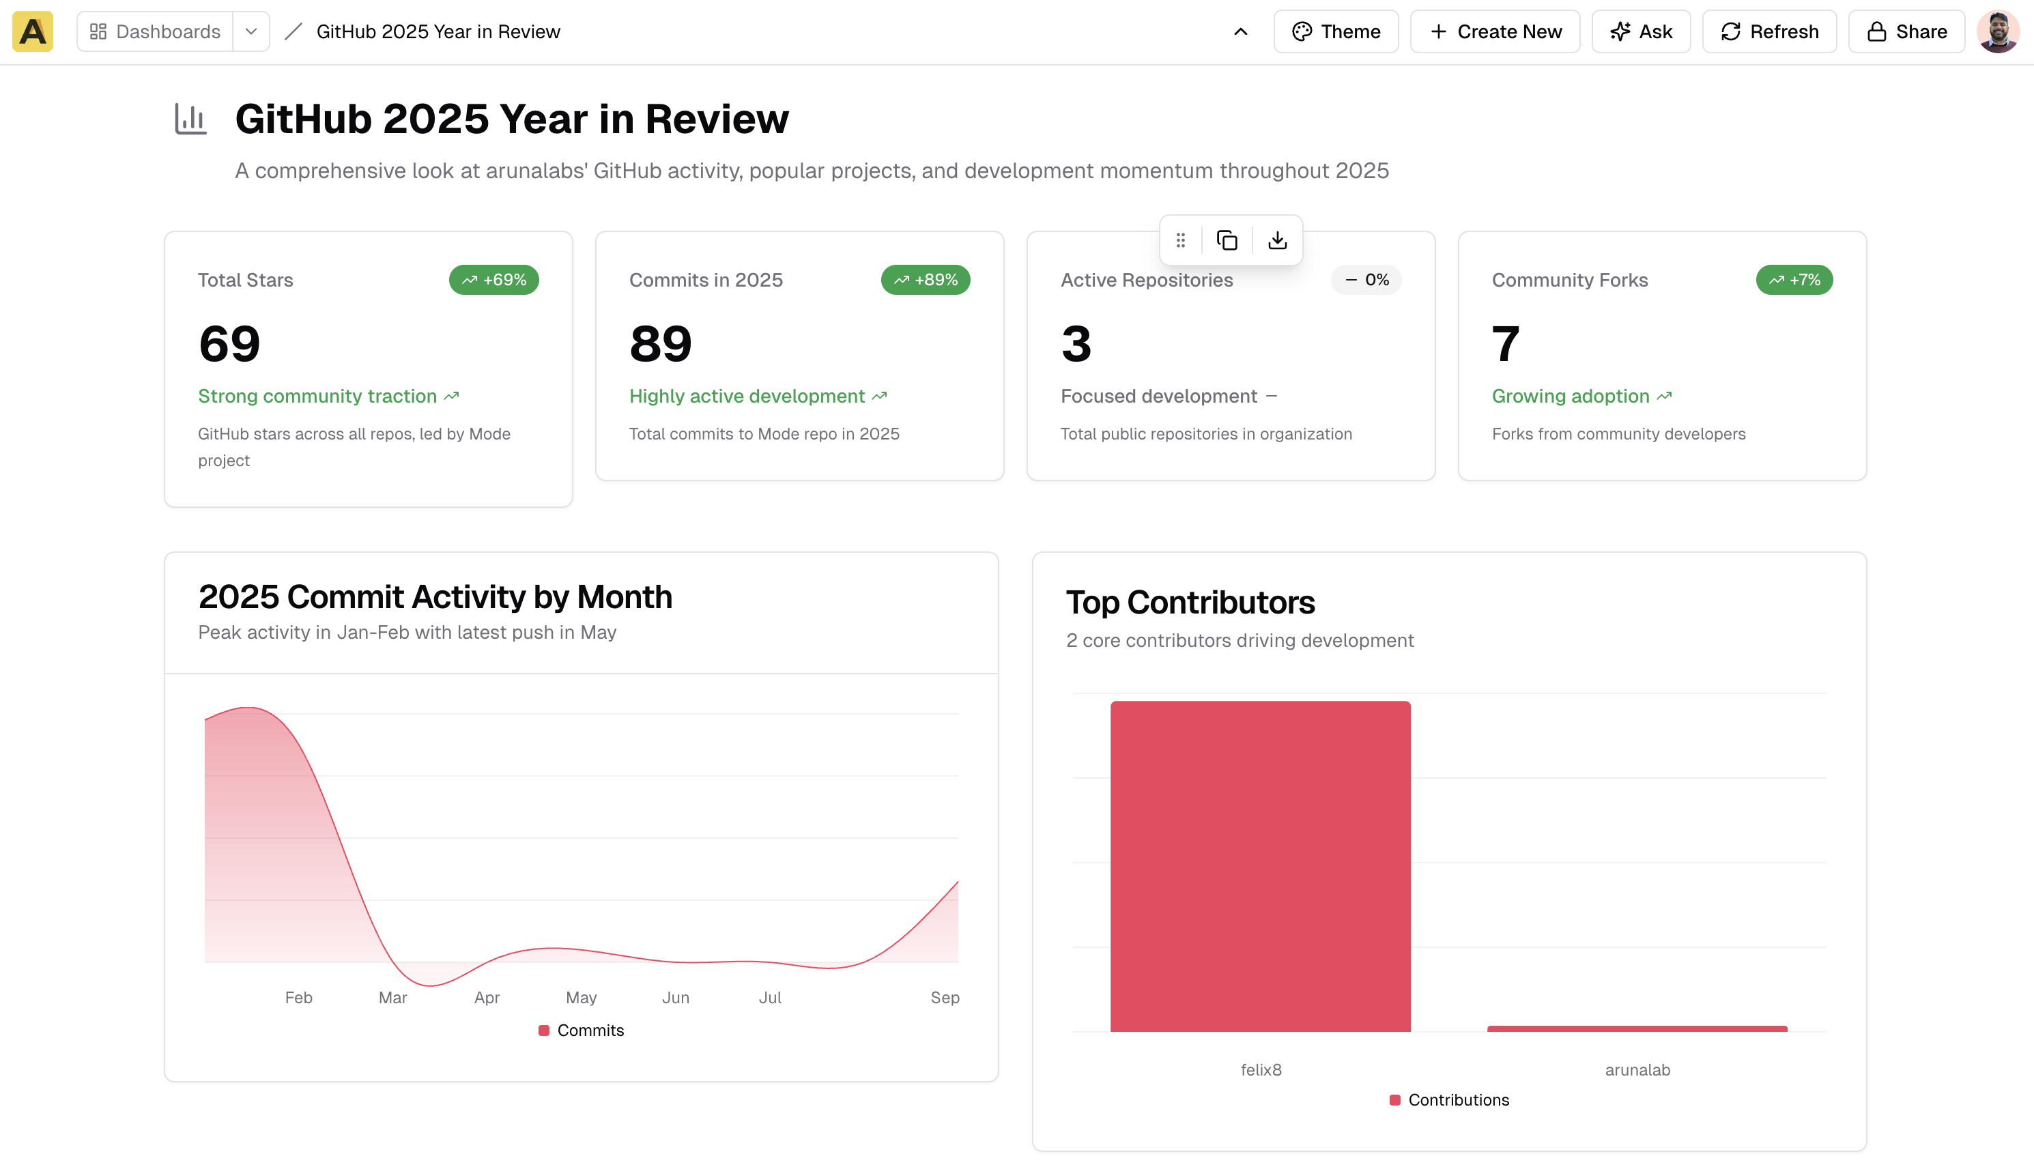Viewport: 2034px width, 1167px height.
Task: Click the bar chart icon beside title
Action: tap(190, 119)
